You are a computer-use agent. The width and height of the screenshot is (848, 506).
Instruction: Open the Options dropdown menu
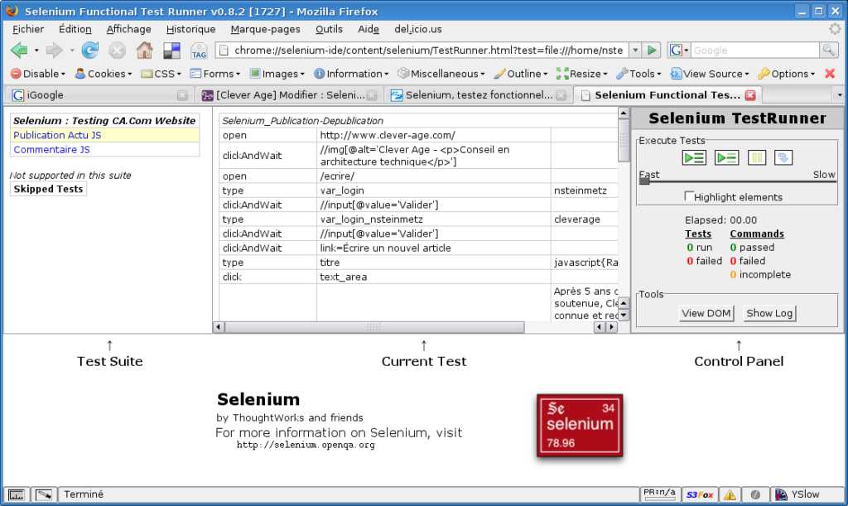pyautogui.click(x=787, y=74)
